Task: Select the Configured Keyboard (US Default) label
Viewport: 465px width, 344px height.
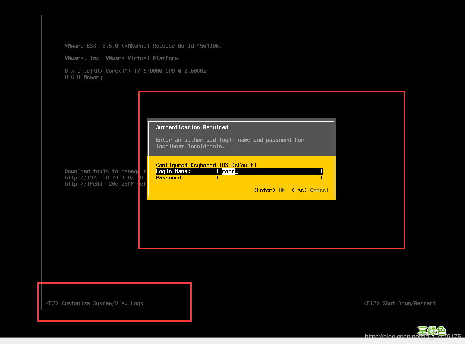Action: point(206,165)
